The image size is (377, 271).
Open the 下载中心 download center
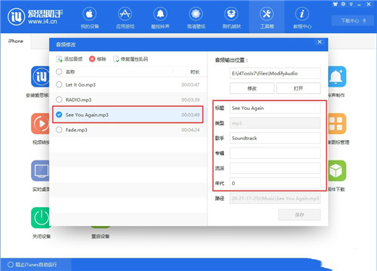point(354,20)
